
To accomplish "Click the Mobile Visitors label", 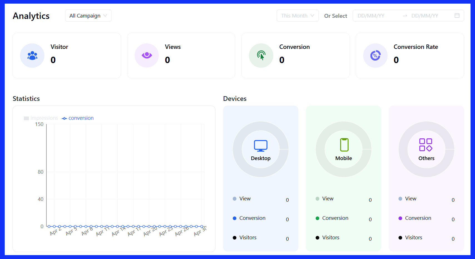I will click(x=331, y=238).
